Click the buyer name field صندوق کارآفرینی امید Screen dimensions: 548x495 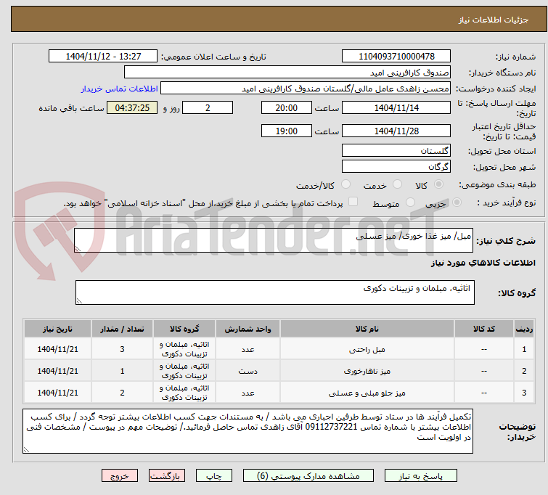coord(287,73)
